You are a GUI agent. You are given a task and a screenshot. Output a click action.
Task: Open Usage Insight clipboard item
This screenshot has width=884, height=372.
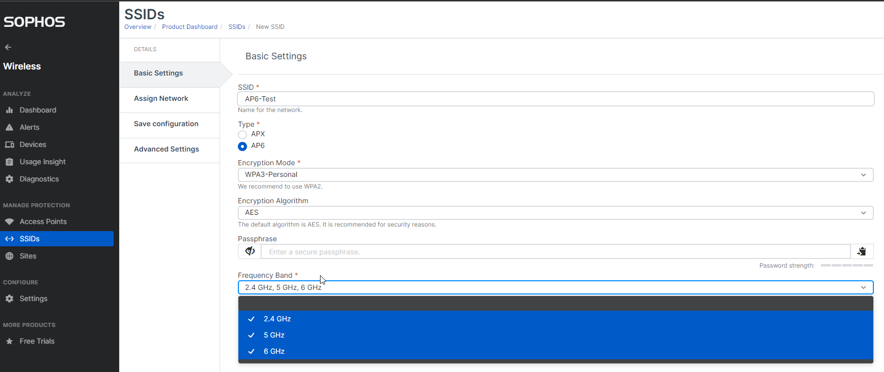42,162
